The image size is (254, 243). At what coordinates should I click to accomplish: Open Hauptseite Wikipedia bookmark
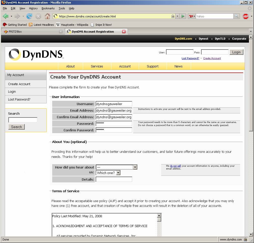pyautogui.click(x=72, y=25)
